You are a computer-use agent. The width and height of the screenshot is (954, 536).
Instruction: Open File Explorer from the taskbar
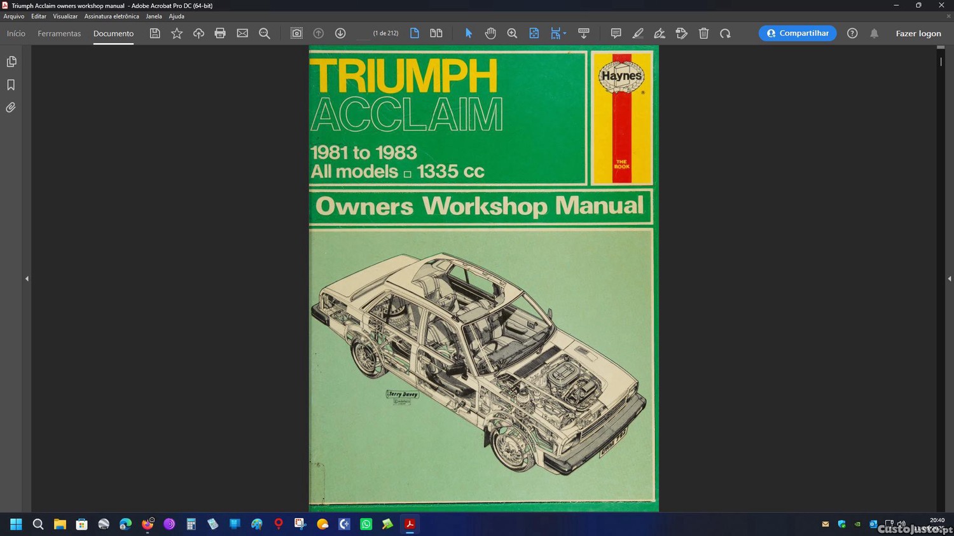tap(60, 524)
